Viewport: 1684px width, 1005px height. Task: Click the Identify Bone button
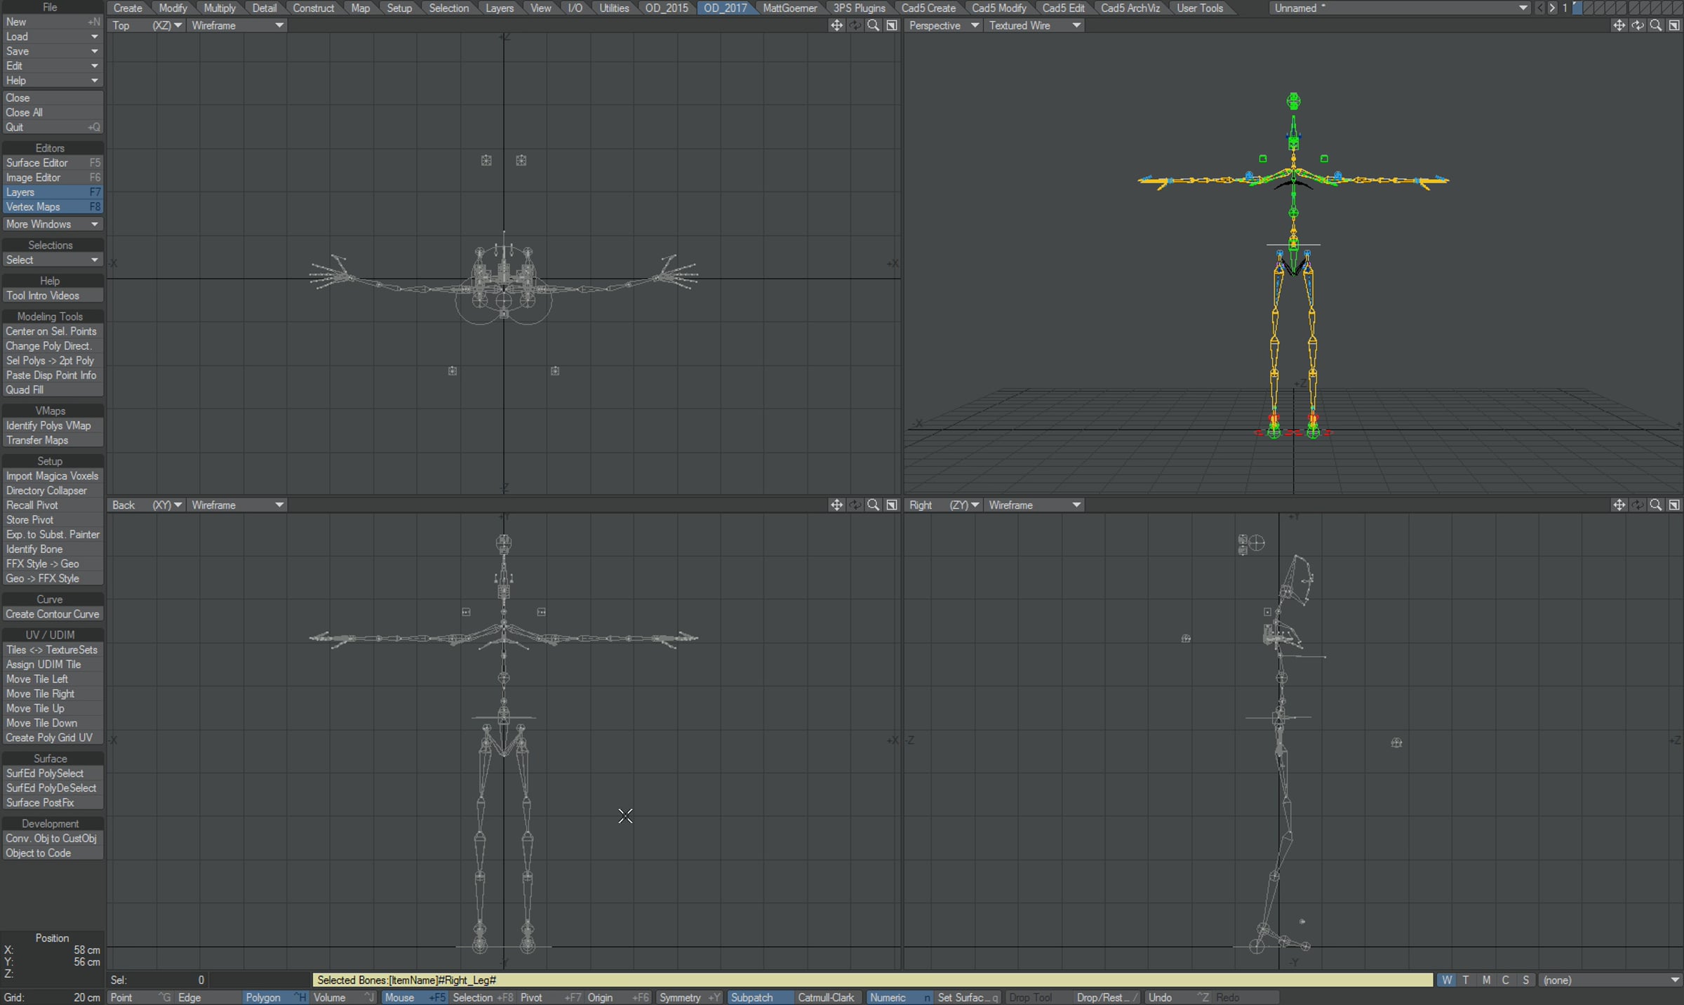34,550
